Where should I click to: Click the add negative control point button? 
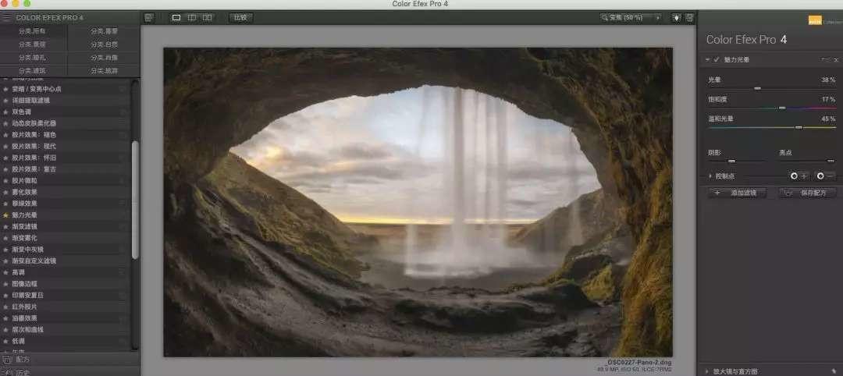tap(825, 176)
